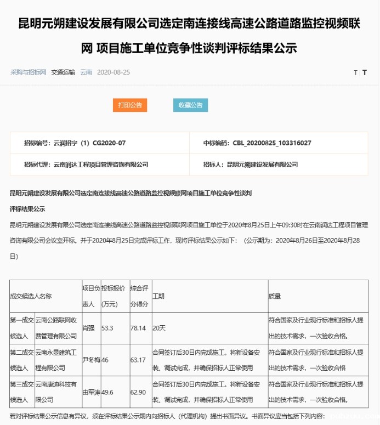Click agency name 云南润达工程项目管理咨询有限公司

click(x=100, y=165)
